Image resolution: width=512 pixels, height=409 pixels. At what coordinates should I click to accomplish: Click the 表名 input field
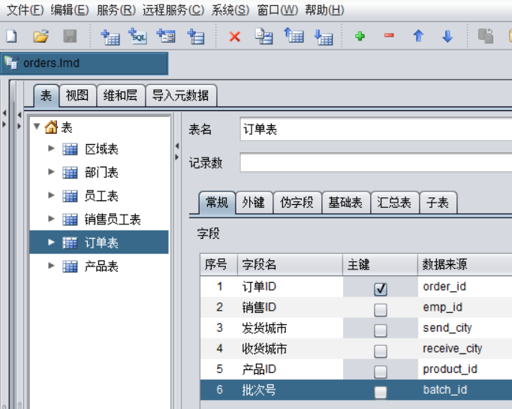click(376, 129)
